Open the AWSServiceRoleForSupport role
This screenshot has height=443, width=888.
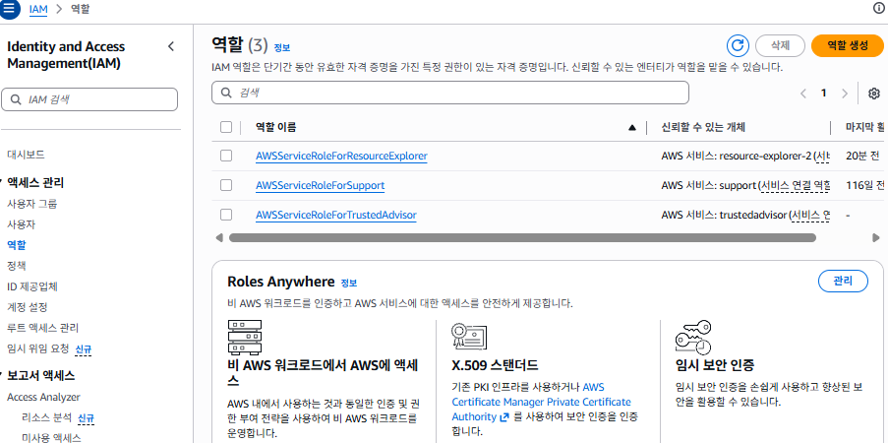[320, 185]
